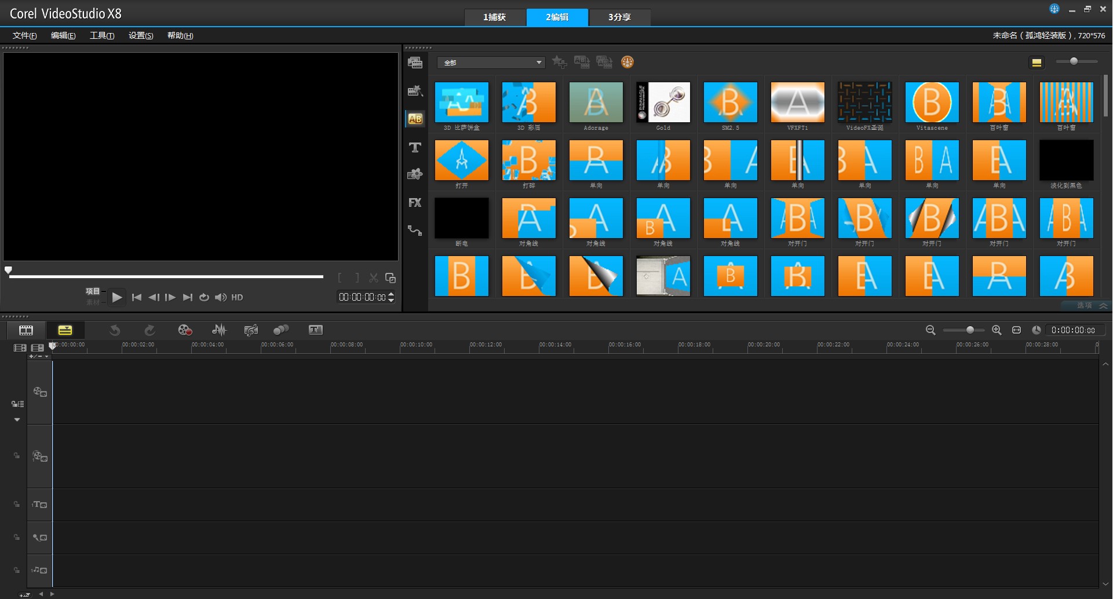Open the Title library T icon
This screenshot has width=1113, height=599.
click(x=415, y=147)
